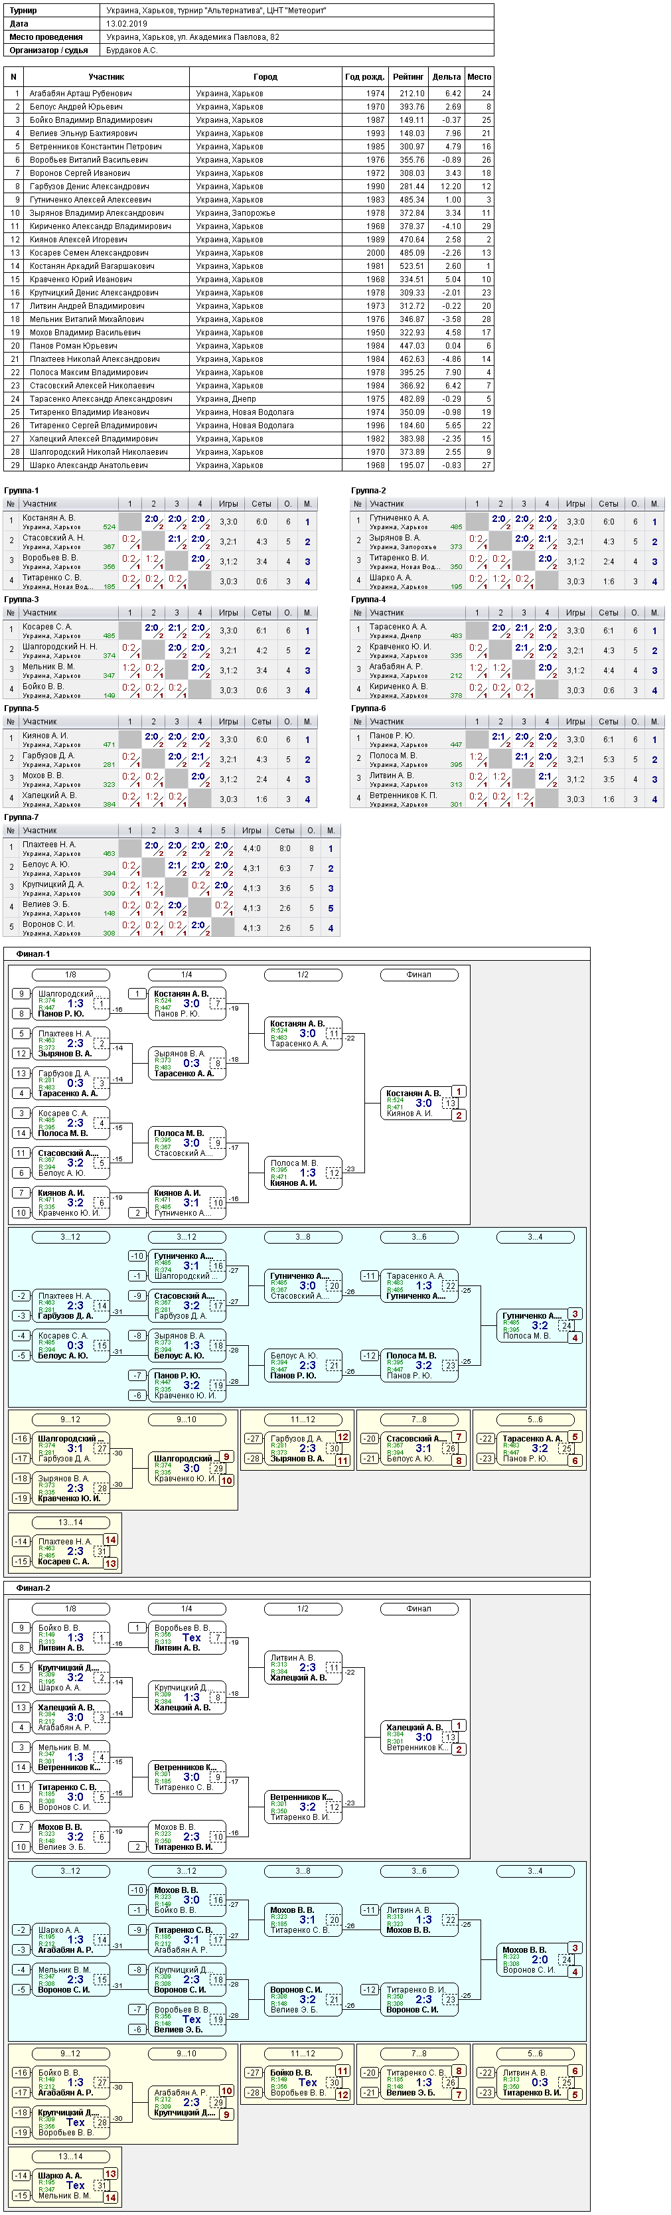Image resolution: width=671 pixels, height=2215 pixels.
Task: Click the Финал-1 section title
Action: pos(33,953)
